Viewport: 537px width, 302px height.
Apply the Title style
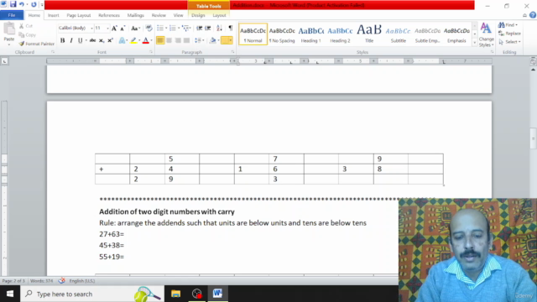click(369, 34)
